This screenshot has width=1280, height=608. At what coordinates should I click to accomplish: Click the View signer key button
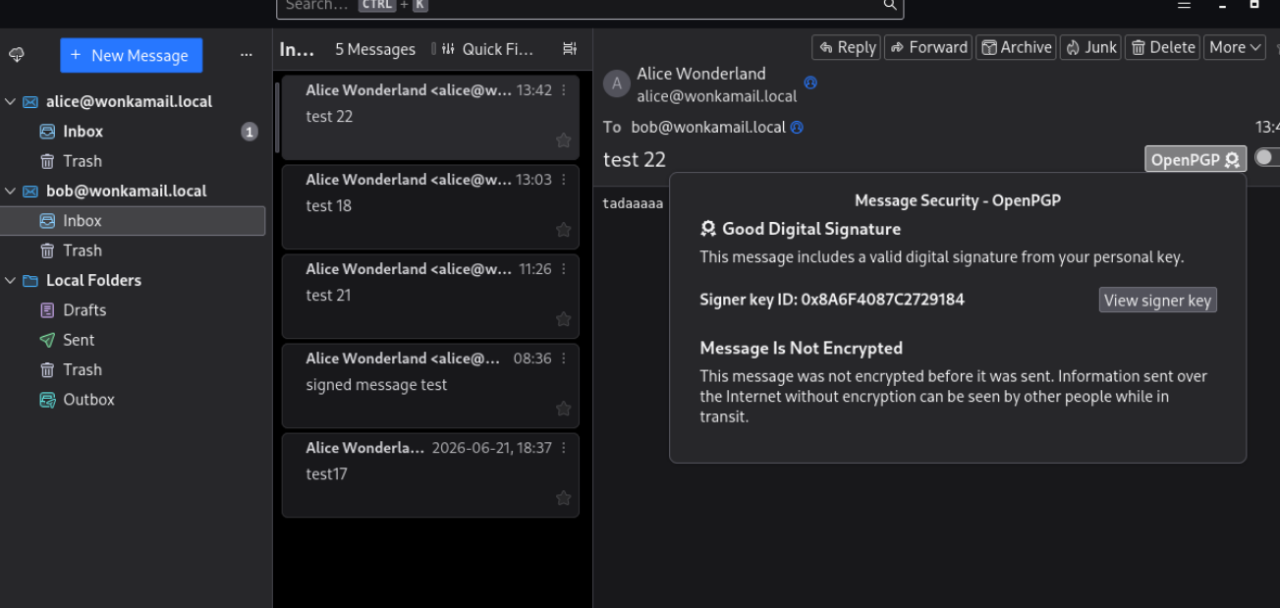1157,301
